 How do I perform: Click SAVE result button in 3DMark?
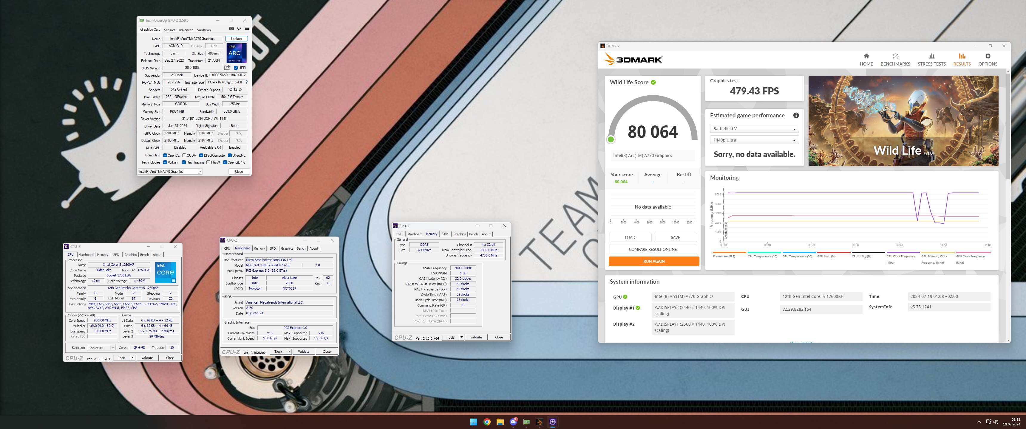pyautogui.click(x=675, y=237)
